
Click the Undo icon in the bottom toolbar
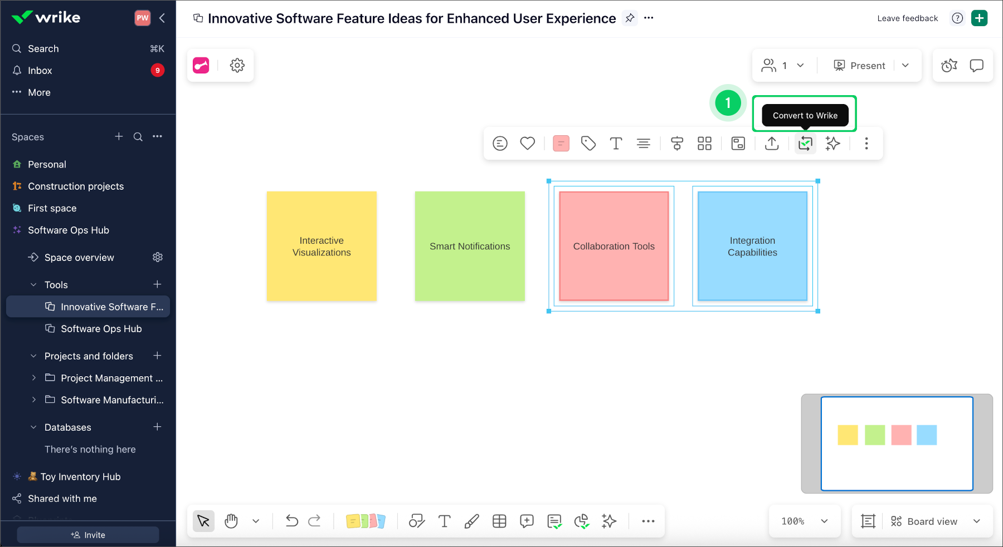[x=292, y=521]
